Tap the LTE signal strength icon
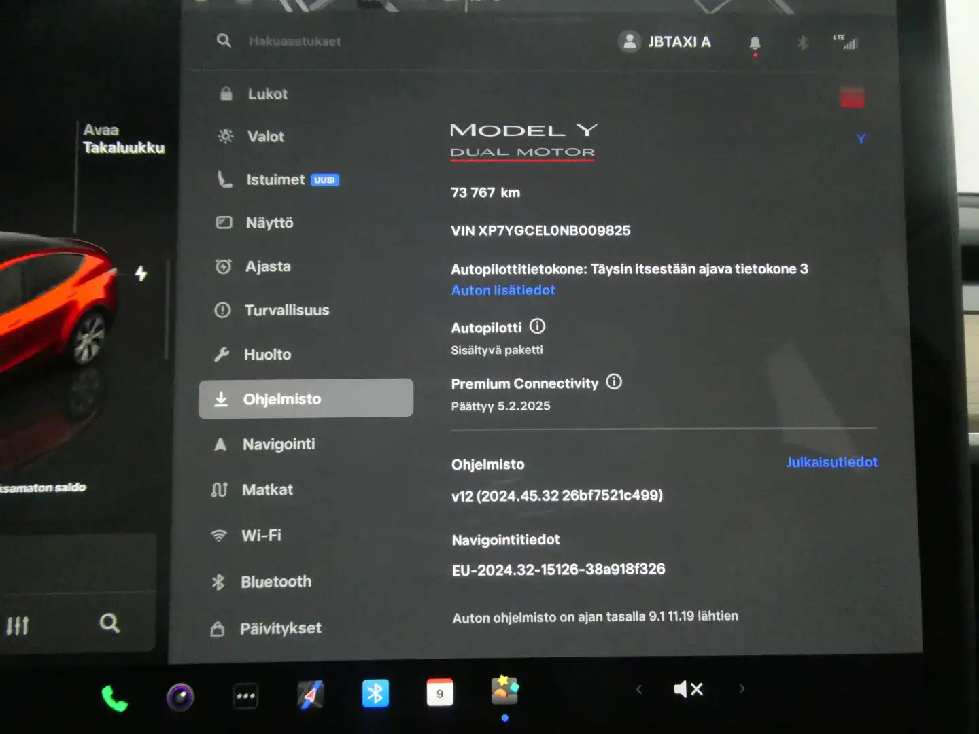Screen dimensions: 979x734 click(x=846, y=42)
